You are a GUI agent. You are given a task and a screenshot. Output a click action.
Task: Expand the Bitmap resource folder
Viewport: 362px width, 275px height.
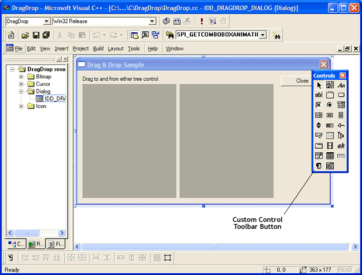21,77
